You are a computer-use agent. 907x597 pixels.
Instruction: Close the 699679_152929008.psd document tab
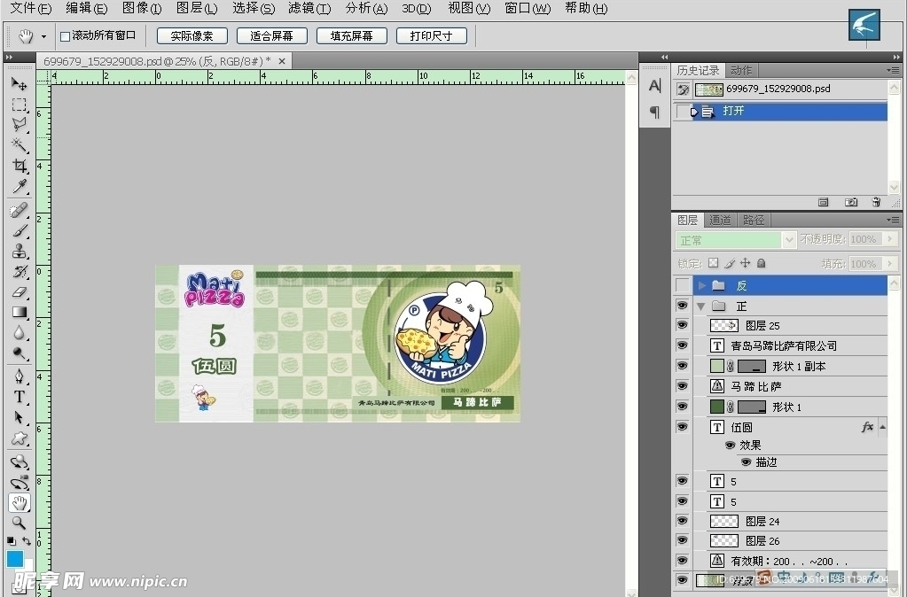coord(282,61)
